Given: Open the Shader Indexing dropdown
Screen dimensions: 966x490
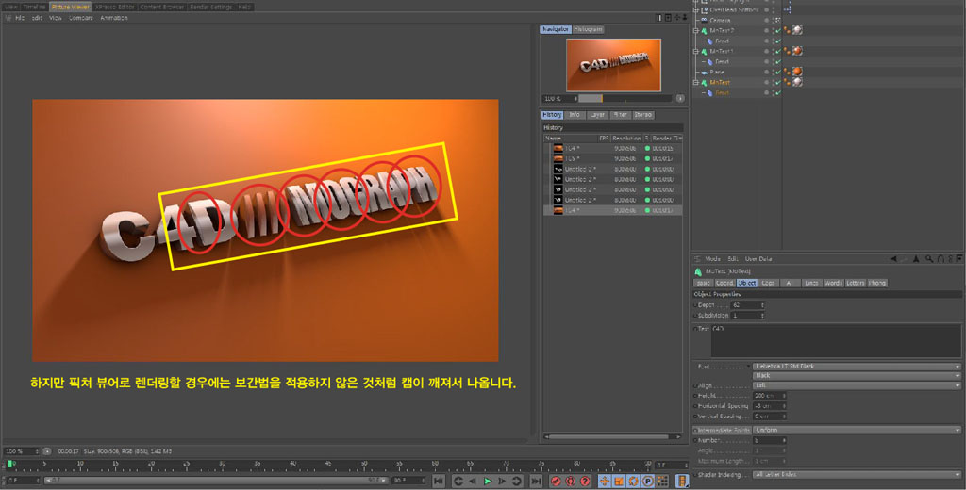Looking at the screenshot, I should (857, 475).
